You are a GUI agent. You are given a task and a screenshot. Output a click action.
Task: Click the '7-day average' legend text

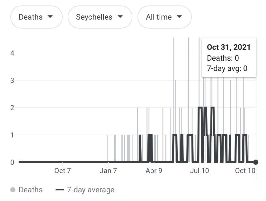pos(91,190)
